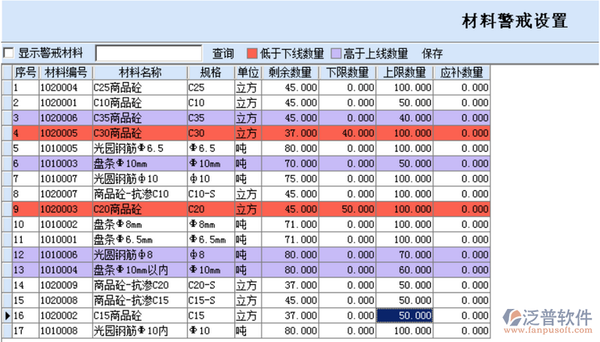Click 光园钢筋Φ6.5 name cell

pos(140,148)
